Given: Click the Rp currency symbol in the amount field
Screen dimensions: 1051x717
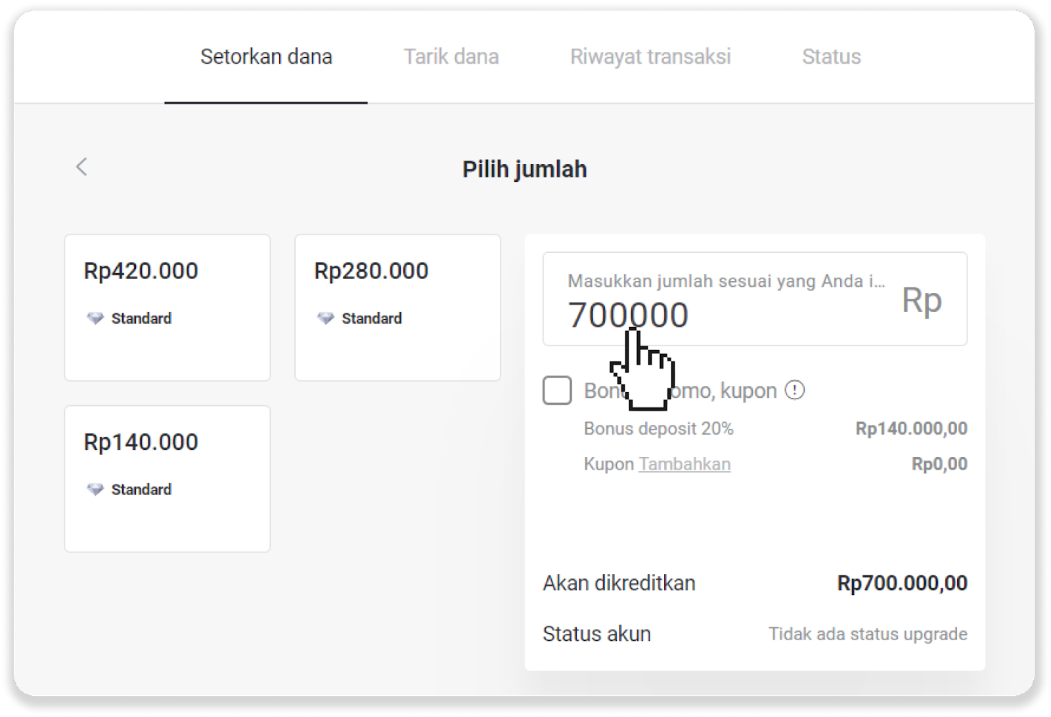Looking at the screenshot, I should [x=922, y=301].
